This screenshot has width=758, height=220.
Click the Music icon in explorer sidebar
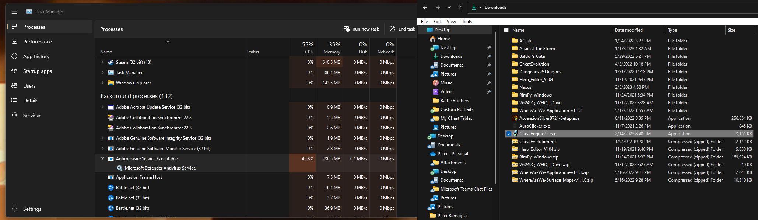click(x=436, y=83)
